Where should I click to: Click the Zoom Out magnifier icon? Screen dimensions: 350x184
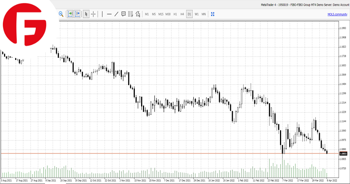pyautogui.click(x=61, y=14)
